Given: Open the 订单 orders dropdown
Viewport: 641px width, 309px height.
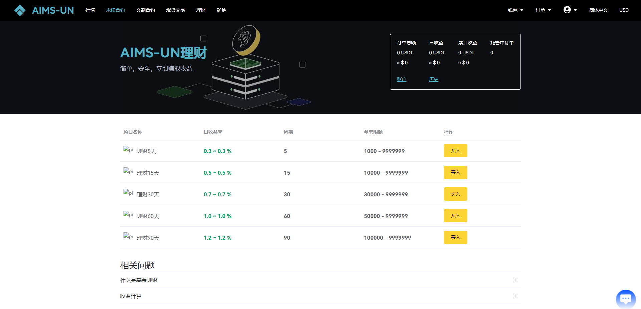Looking at the screenshot, I should [543, 10].
